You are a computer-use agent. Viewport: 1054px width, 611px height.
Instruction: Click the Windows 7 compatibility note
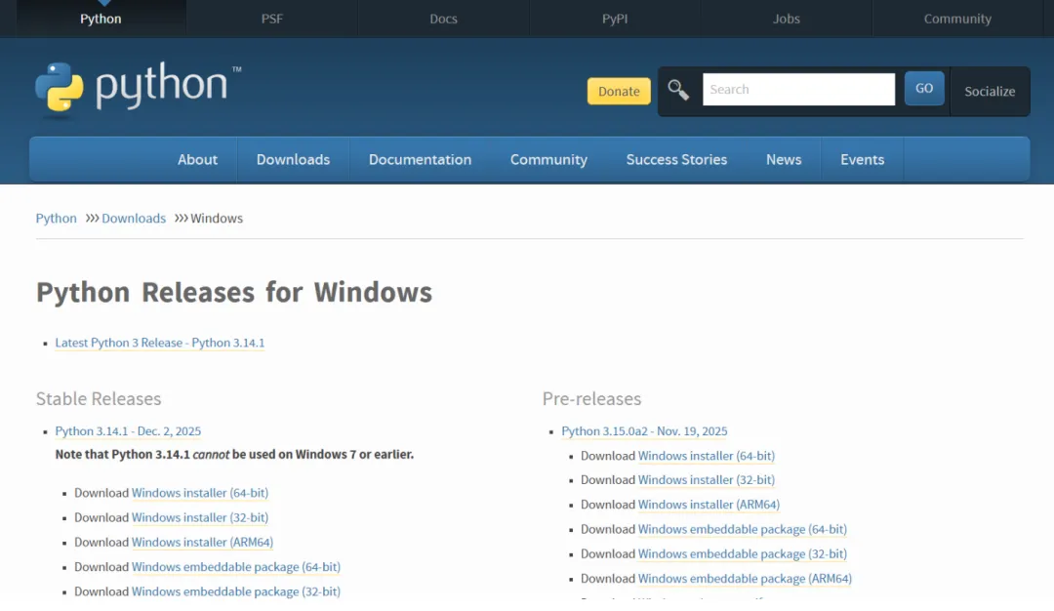click(x=234, y=455)
